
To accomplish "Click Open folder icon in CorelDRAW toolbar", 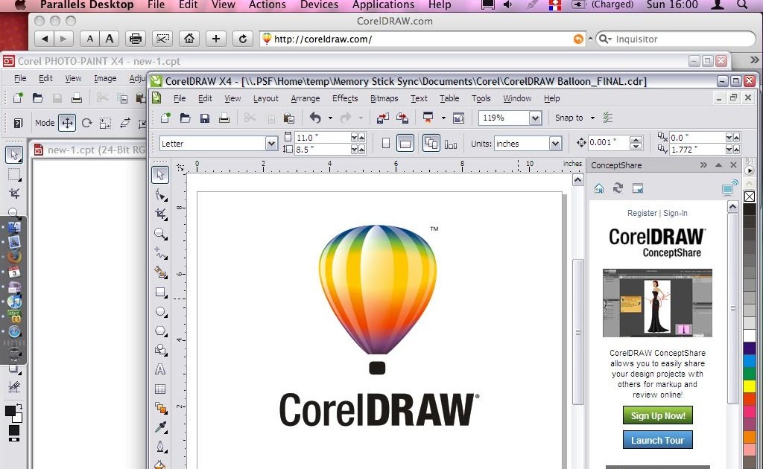I will [185, 118].
